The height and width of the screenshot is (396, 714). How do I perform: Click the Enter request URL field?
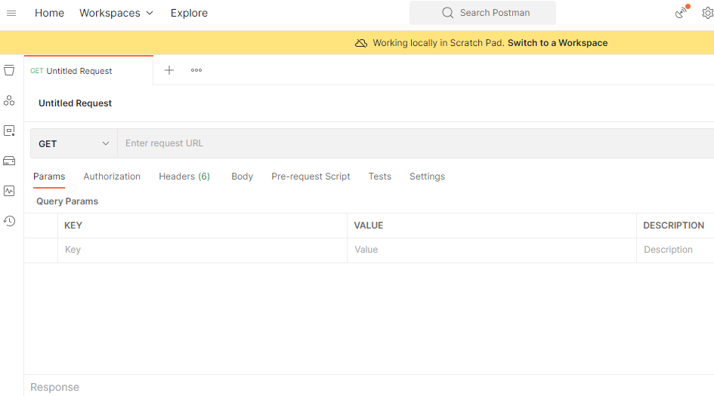pyautogui.click(x=416, y=143)
